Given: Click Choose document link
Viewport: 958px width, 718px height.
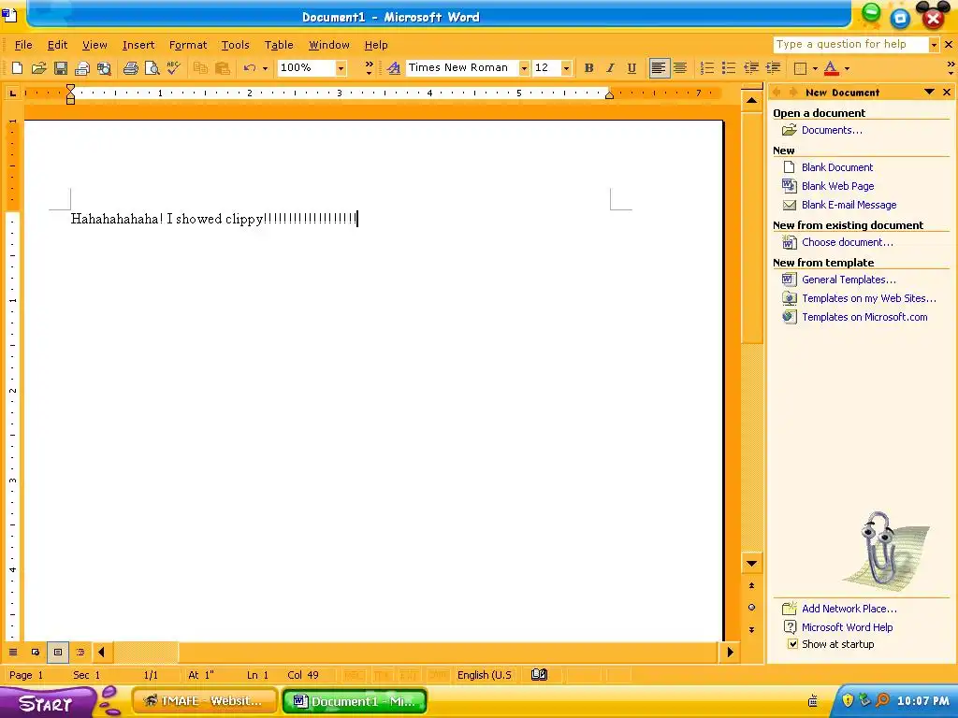Looking at the screenshot, I should (847, 242).
